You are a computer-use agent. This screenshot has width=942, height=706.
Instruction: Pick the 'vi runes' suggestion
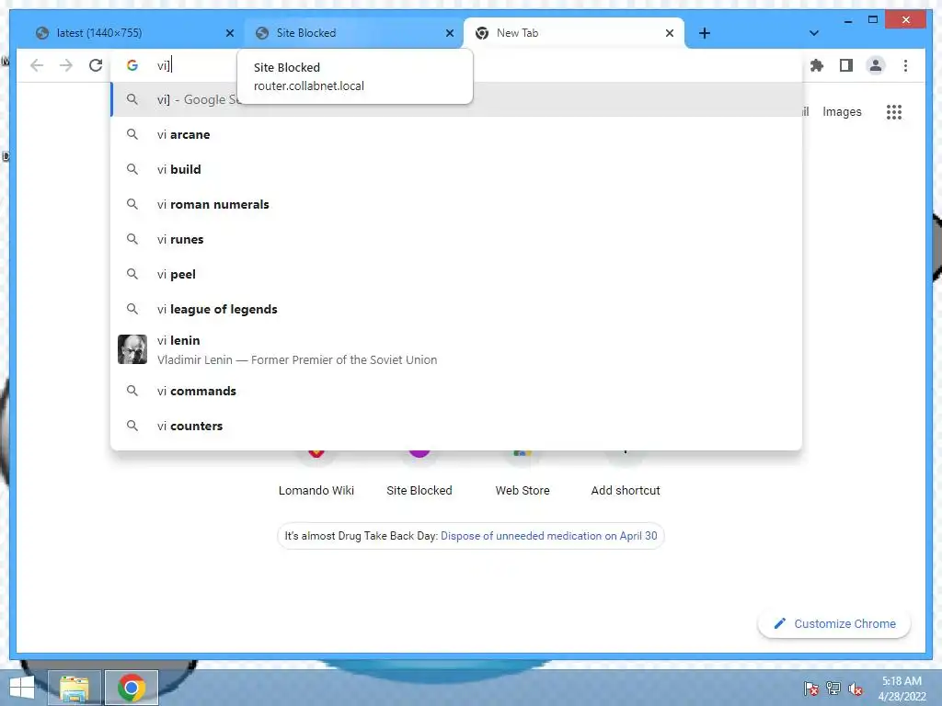(456, 239)
